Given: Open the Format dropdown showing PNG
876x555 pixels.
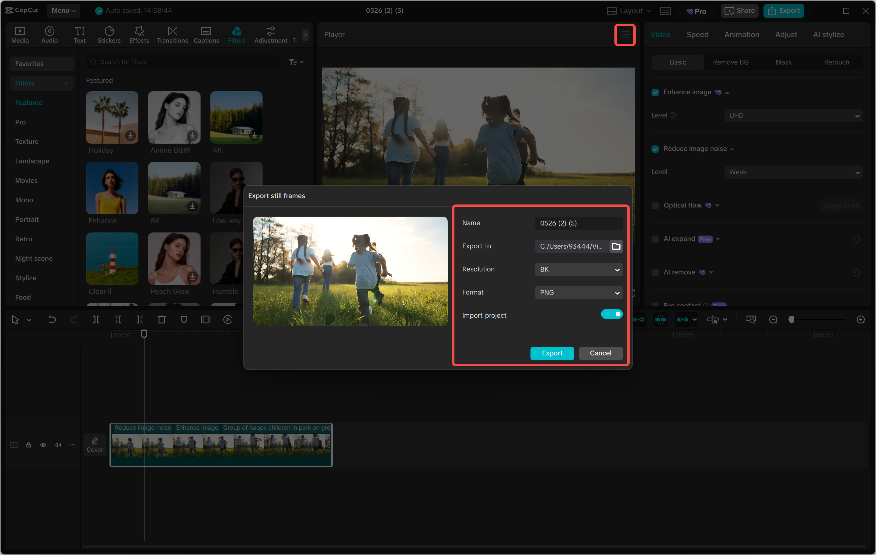Looking at the screenshot, I should [579, 292].
